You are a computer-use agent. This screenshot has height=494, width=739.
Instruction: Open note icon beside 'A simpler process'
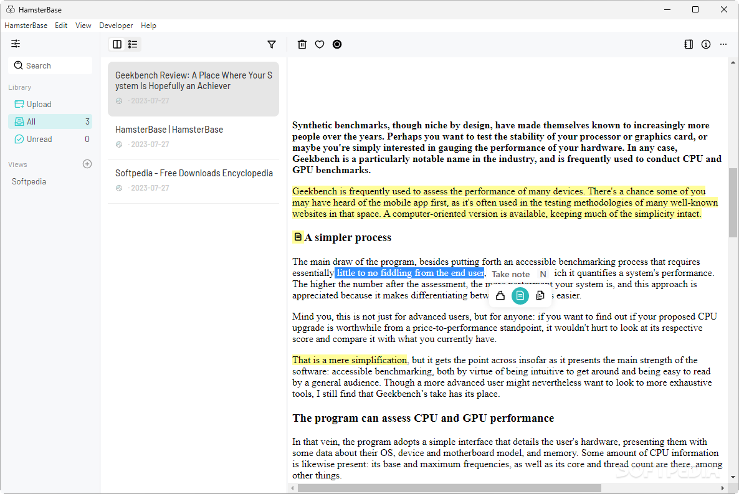pyautogui.click(x=298, y=237)
